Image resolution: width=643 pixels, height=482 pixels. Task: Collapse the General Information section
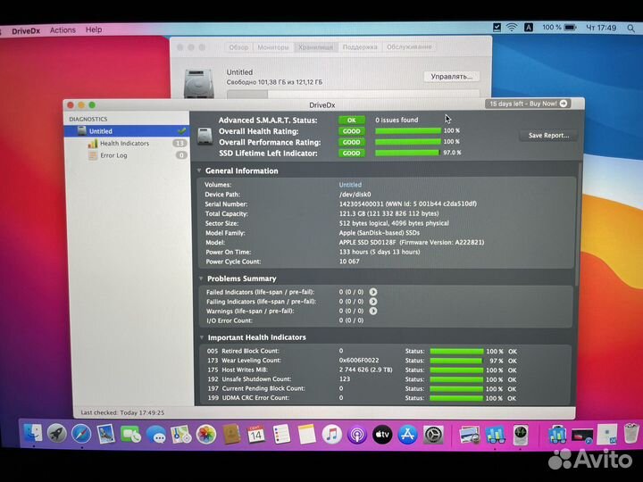[x=199, y=170]
